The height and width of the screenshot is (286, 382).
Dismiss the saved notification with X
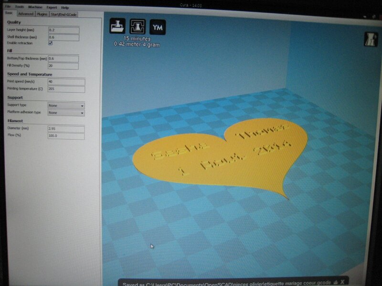[343, 282]
